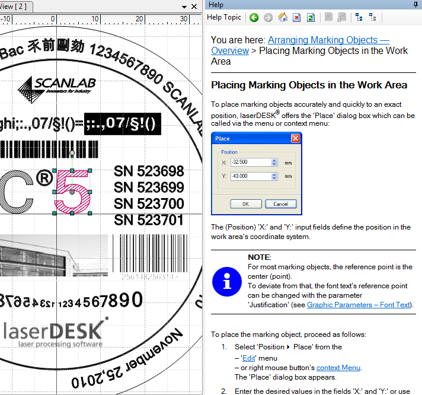Close the View [ 2 ] document
This screenshot has width=422, height=395.
click(194, 7)
